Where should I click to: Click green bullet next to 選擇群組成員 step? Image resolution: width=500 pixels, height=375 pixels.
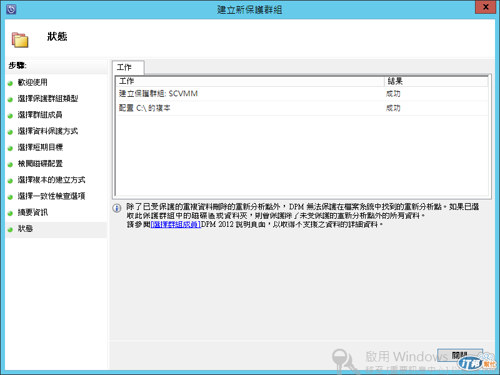(10, 116)
